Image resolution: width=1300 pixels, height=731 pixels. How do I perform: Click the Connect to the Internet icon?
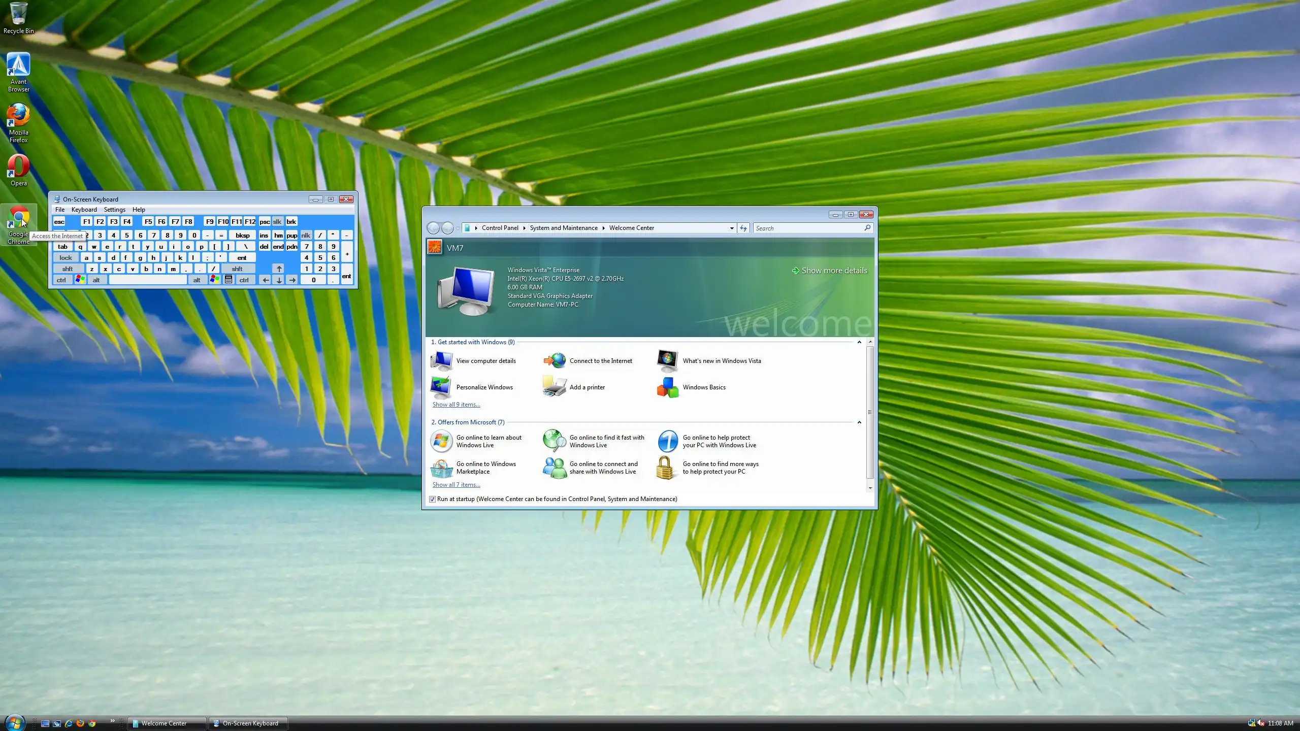[554, 361]
